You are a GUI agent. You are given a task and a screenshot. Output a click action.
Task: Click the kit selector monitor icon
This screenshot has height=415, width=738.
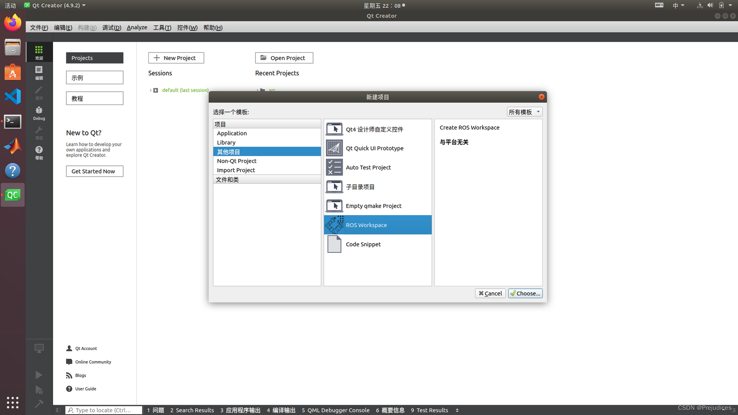[x=39, y=348]
